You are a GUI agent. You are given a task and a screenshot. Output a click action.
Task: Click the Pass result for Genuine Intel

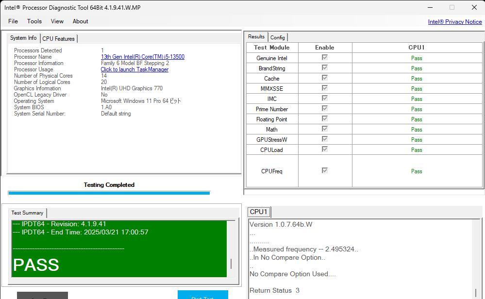coord(417,58)
